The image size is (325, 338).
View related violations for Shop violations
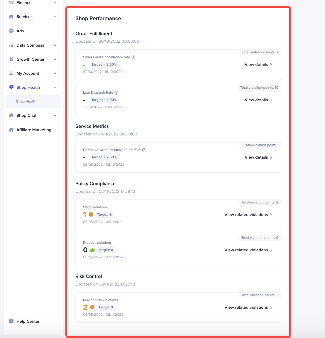pos(248,215)
